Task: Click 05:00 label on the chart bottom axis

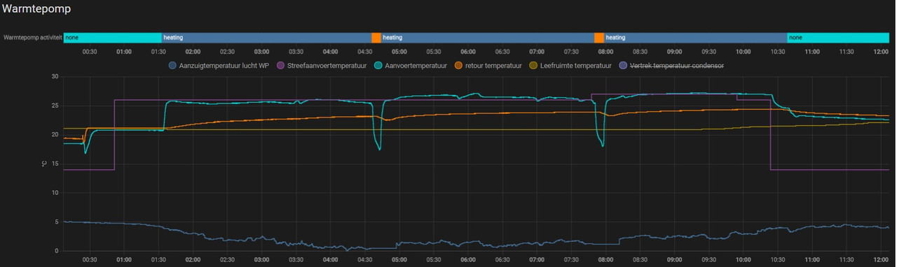Action: tap(399, 259)
